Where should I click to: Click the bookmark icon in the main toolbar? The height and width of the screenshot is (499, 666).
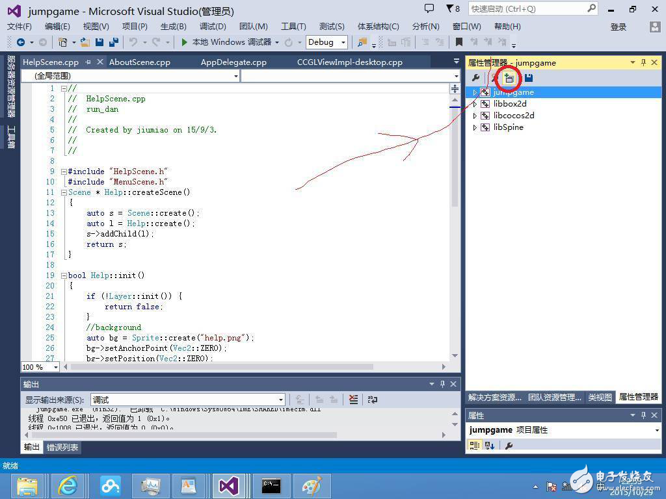459,42
